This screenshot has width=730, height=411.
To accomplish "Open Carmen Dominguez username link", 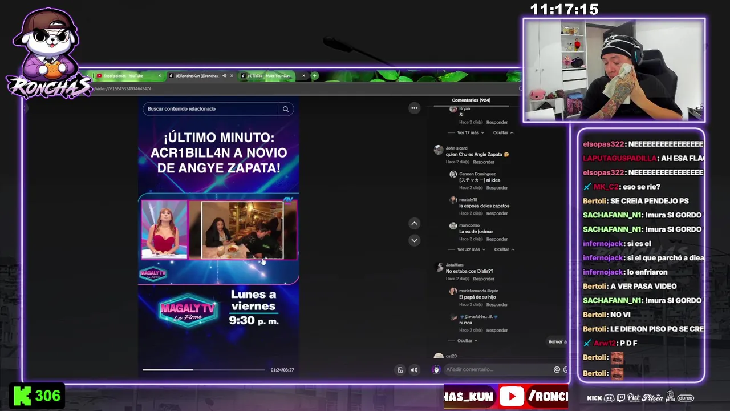I will tap(477, 174).
